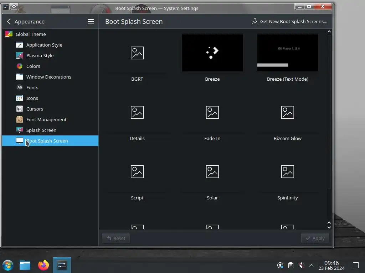This screenshot has height=273, width=365.
Task: Click the Font Management label
Action: click(46, 119)
